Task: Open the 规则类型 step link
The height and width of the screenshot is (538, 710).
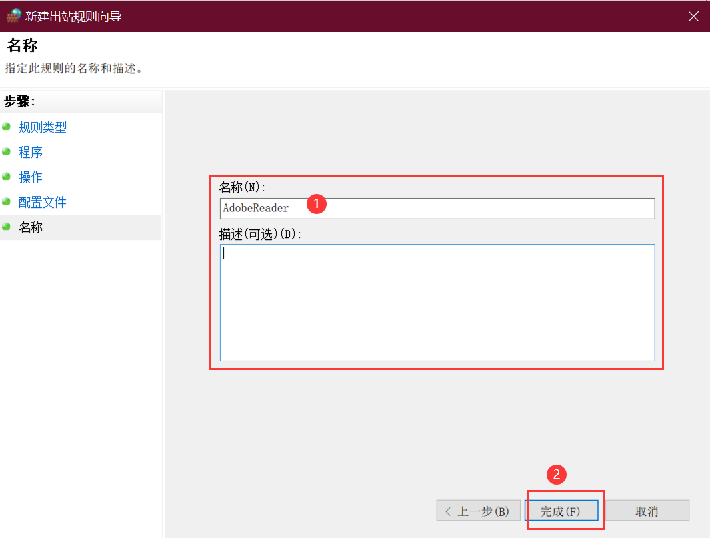Action: click(43, 127)
